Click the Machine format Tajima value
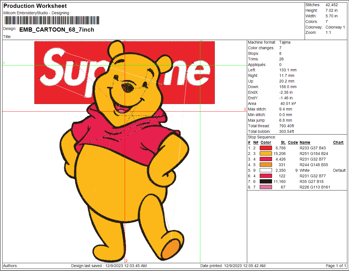This screenshot has width=349, height=271. coord(285,42)
